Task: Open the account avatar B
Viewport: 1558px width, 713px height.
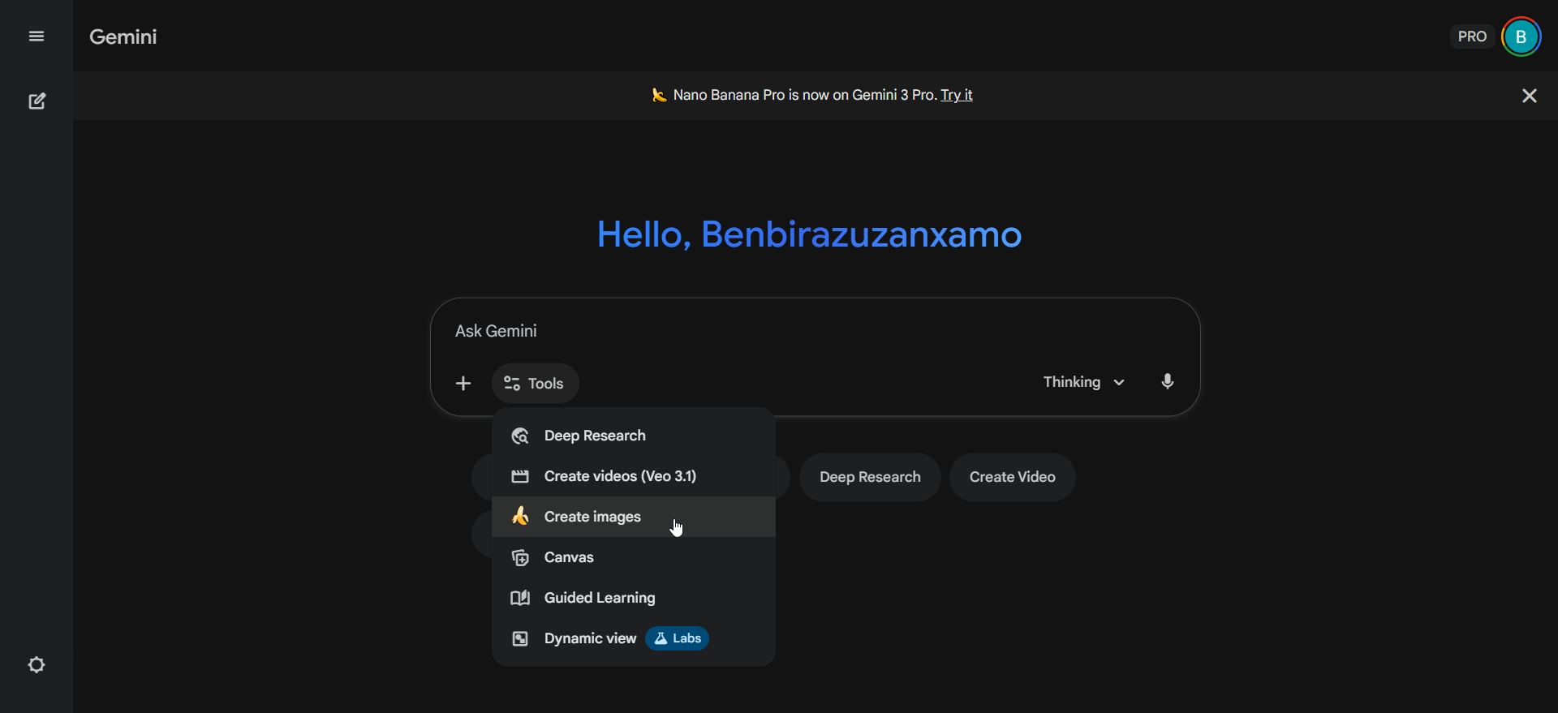Action: pyautogui.click(x=1521, y=37)
